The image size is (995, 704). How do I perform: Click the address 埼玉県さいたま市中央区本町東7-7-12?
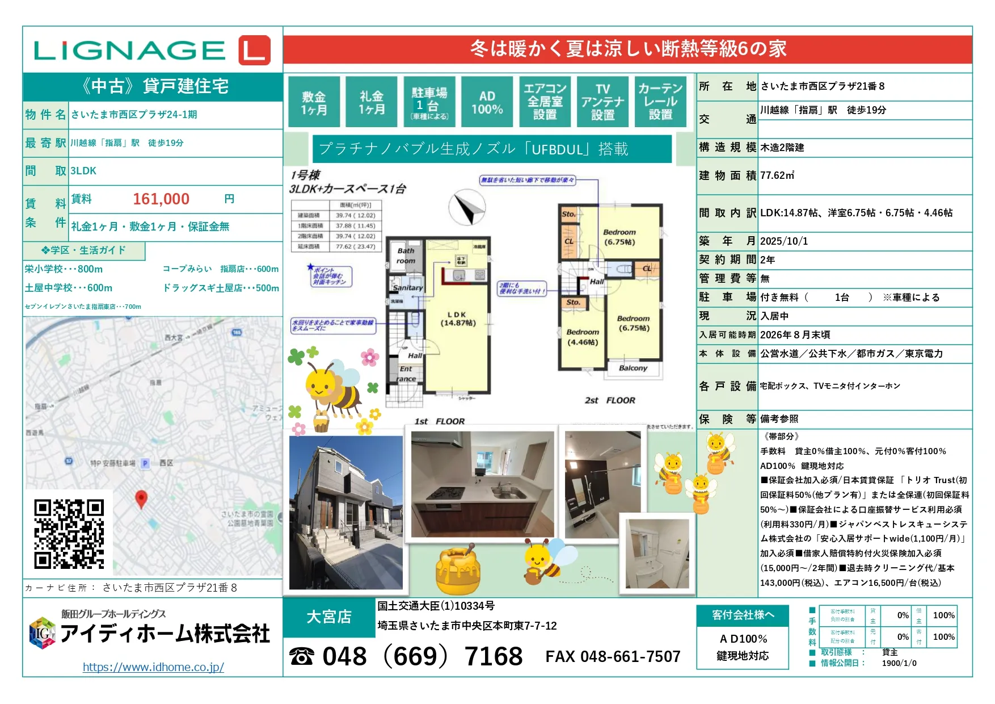(x=467, y=626)
